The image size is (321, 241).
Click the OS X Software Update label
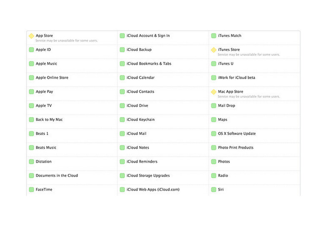pyautogui.click(x=237, y=133)
